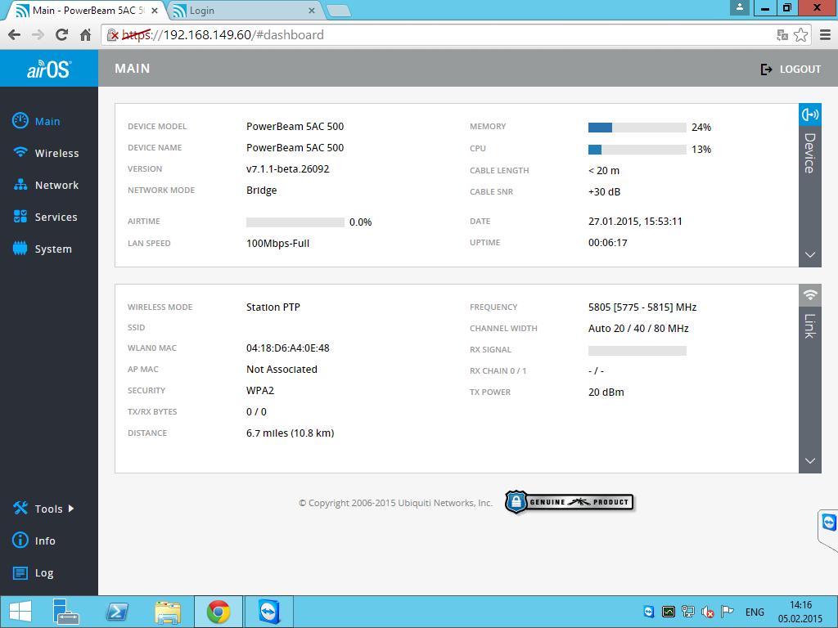This screenshot has height=628, width=838.
Task: Click the Info circle icon
Action: 20,540
